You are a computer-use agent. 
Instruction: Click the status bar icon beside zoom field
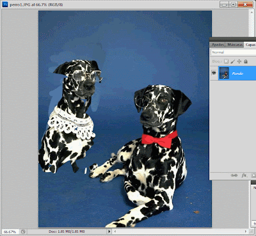pyautogui.click(x=23, y=232)
